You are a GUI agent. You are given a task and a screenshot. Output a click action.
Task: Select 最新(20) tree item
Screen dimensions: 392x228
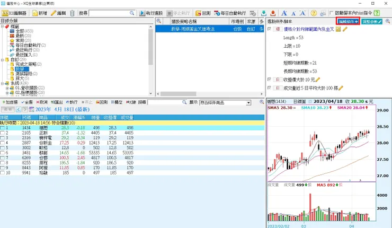click(23, 36)
